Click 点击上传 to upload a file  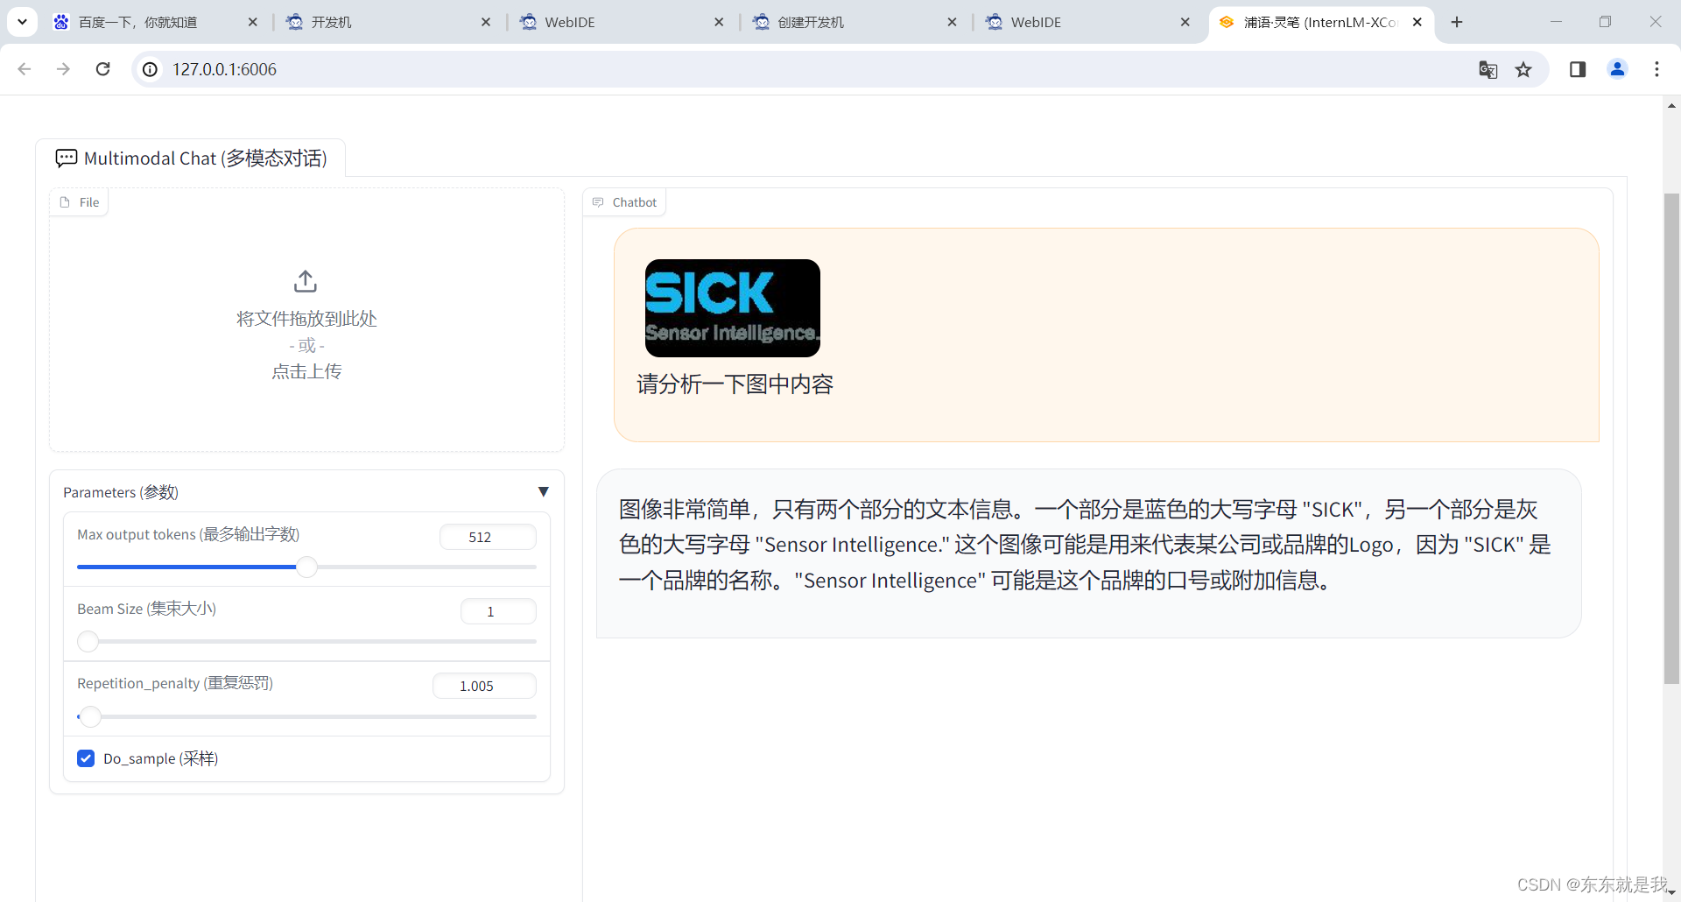(306, 371)
